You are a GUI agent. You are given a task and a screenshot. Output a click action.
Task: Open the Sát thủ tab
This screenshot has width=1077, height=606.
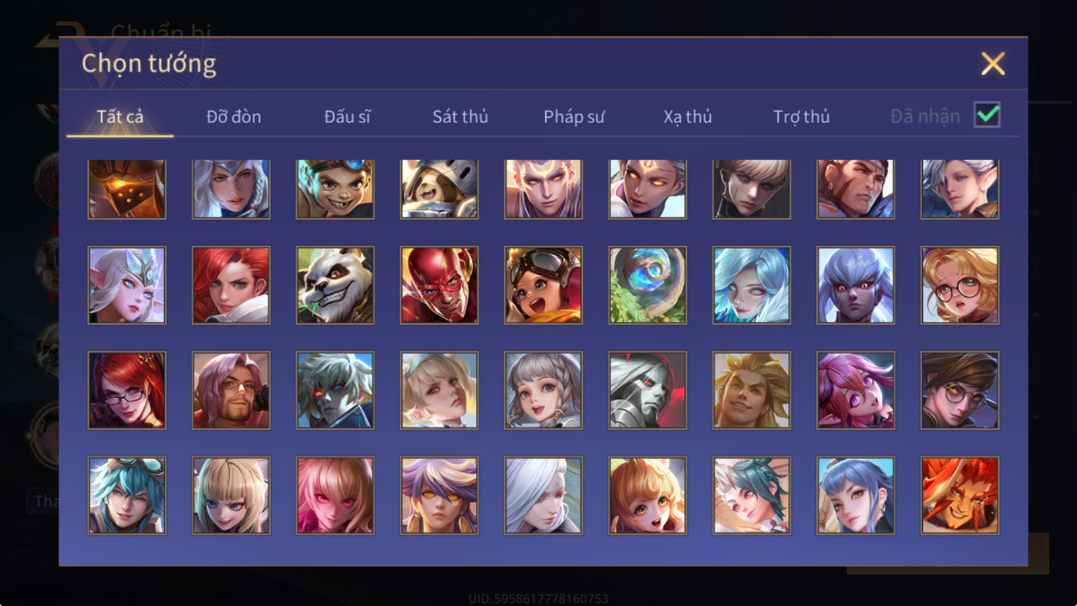pos(460,116)
